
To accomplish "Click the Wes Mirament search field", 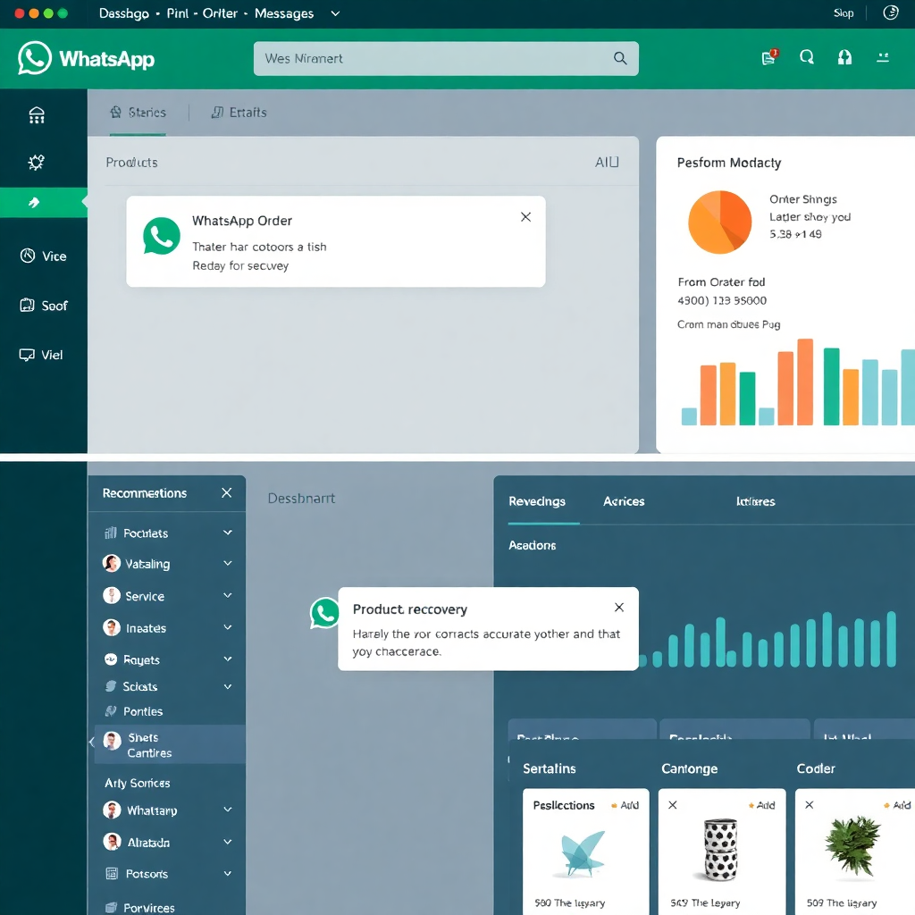I will click(x=433, y=58).
